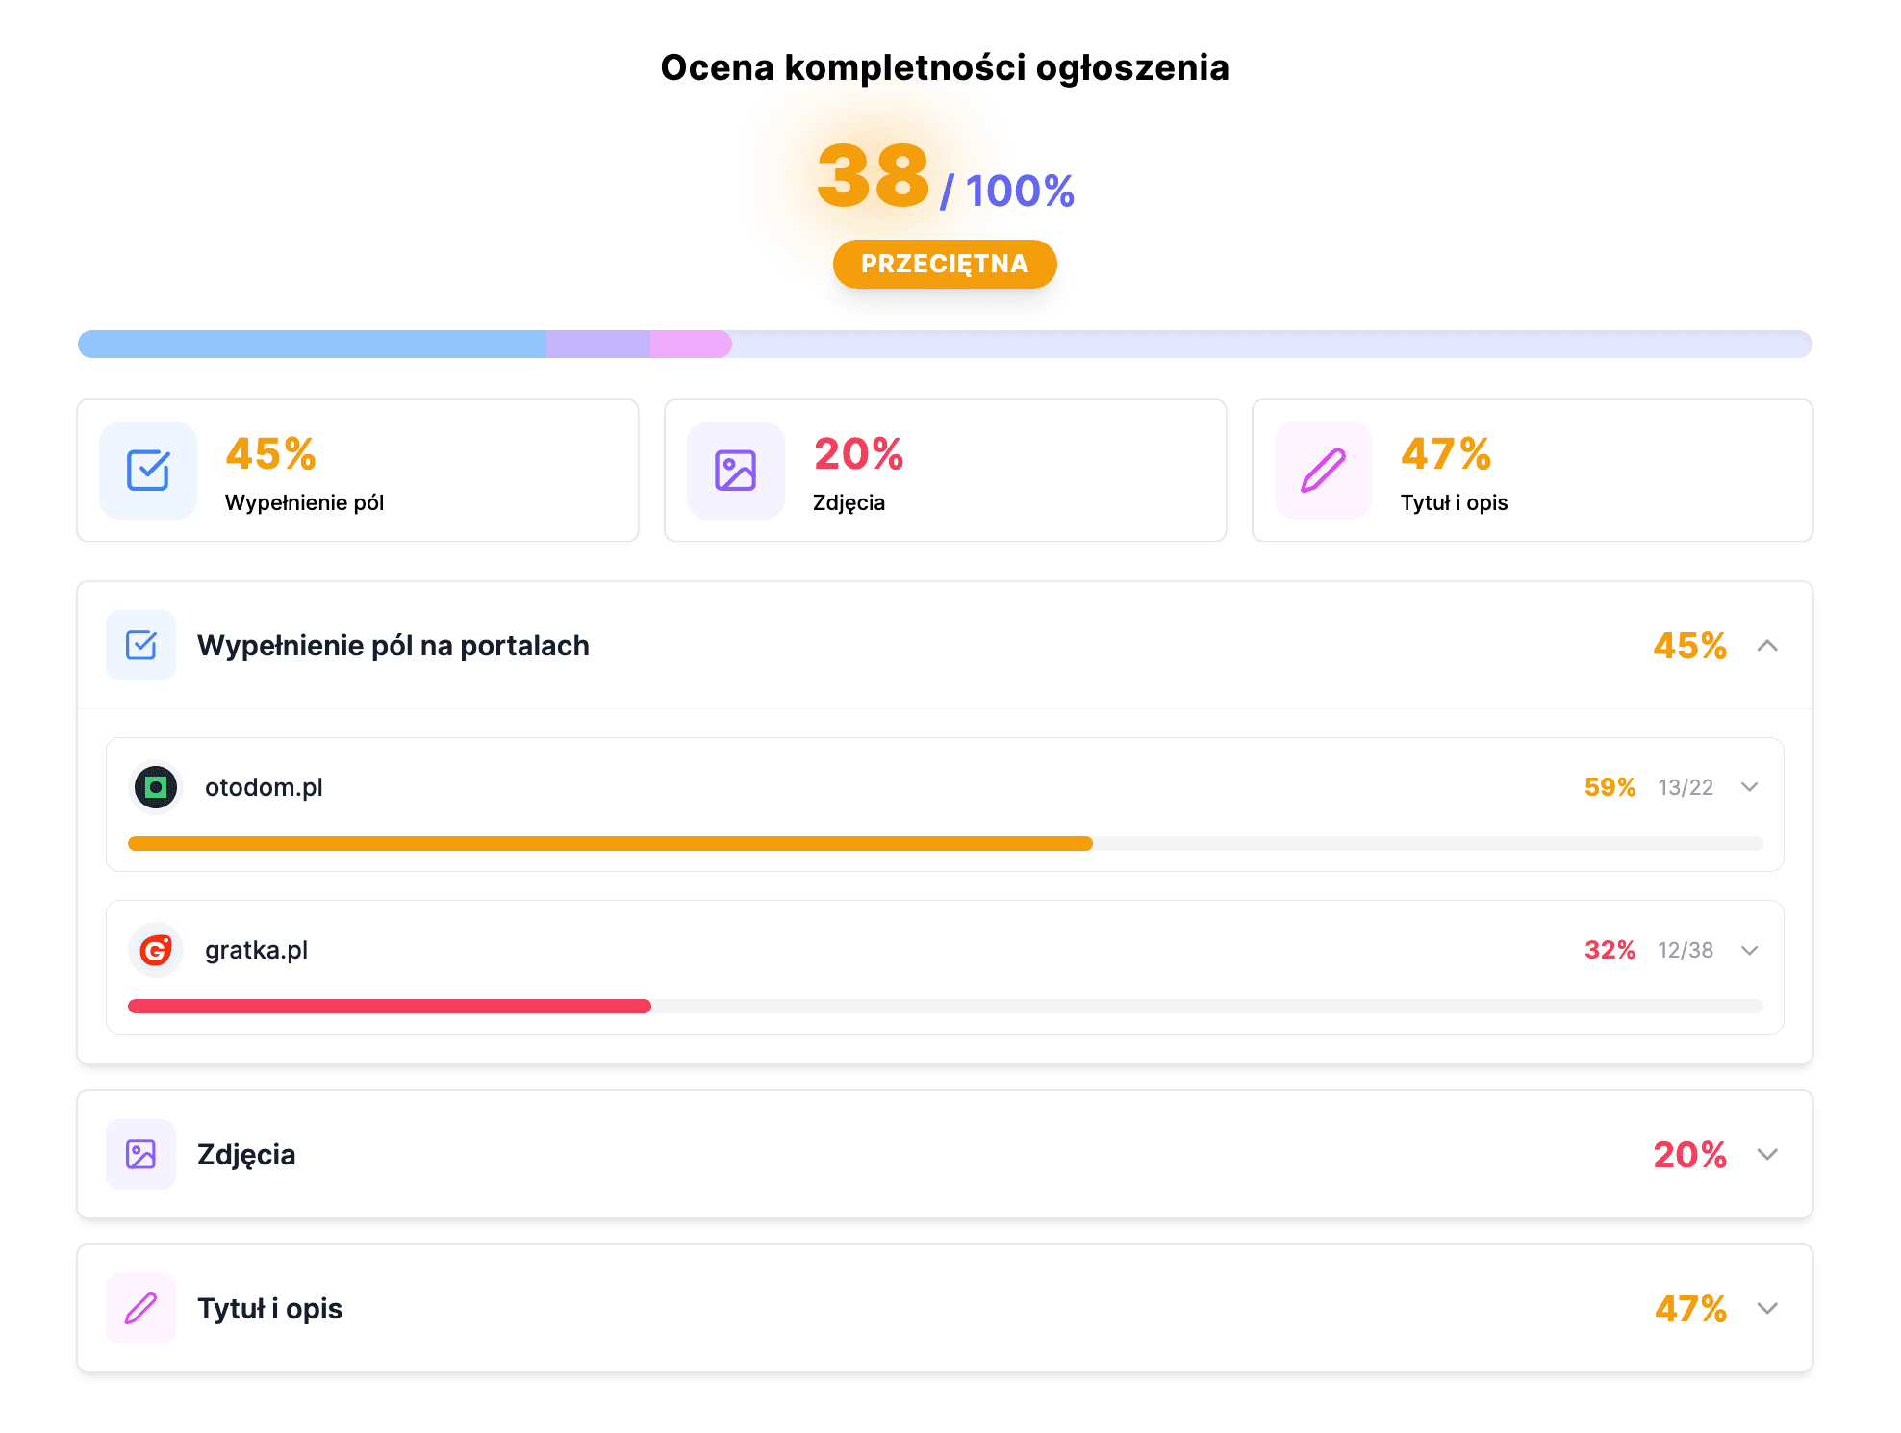Click the 13/22 field count for otodom.pl

pyautogui.click(x=1684, y=787)
